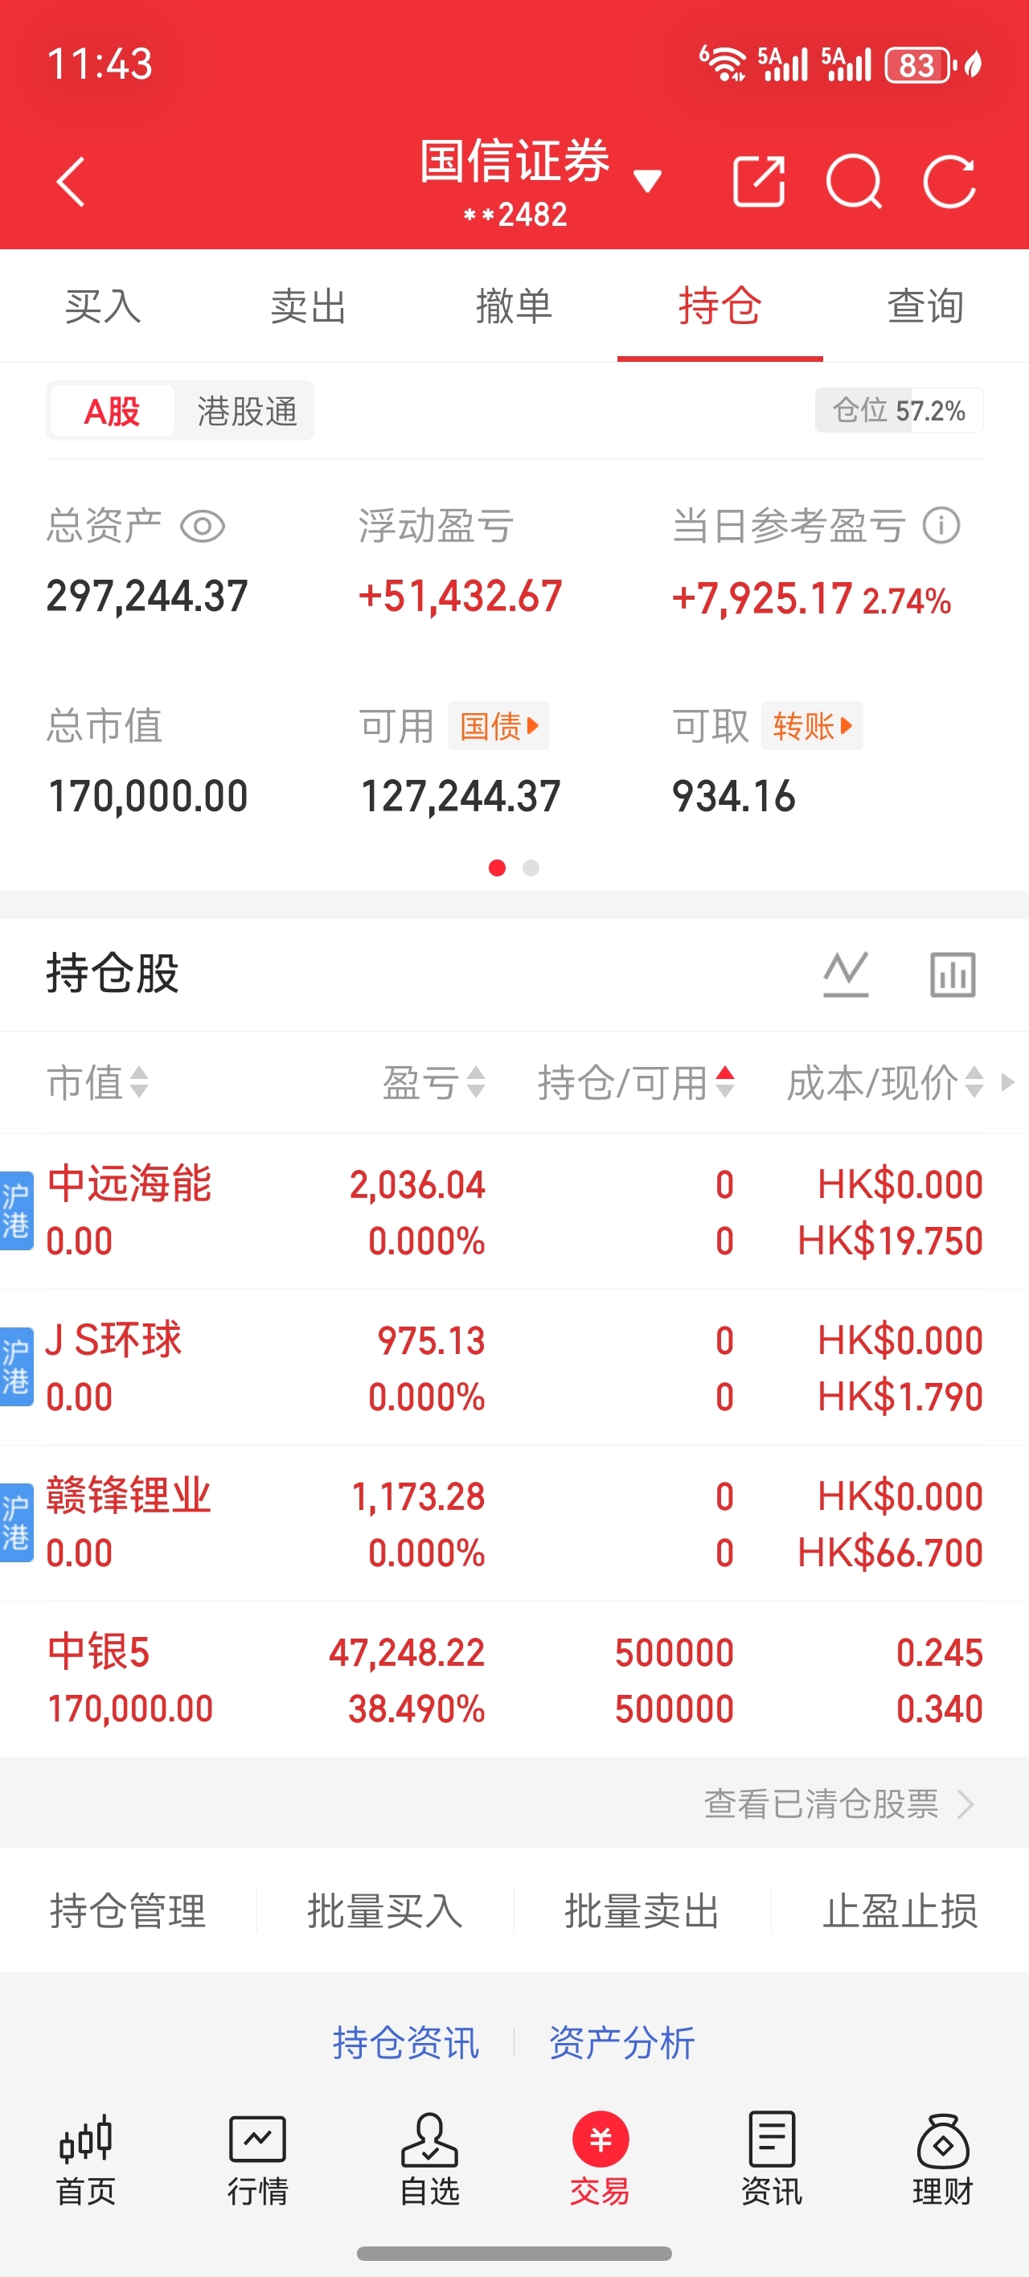Tap the 浮动盈亏 +51,432.67 value

pos(460,596)
